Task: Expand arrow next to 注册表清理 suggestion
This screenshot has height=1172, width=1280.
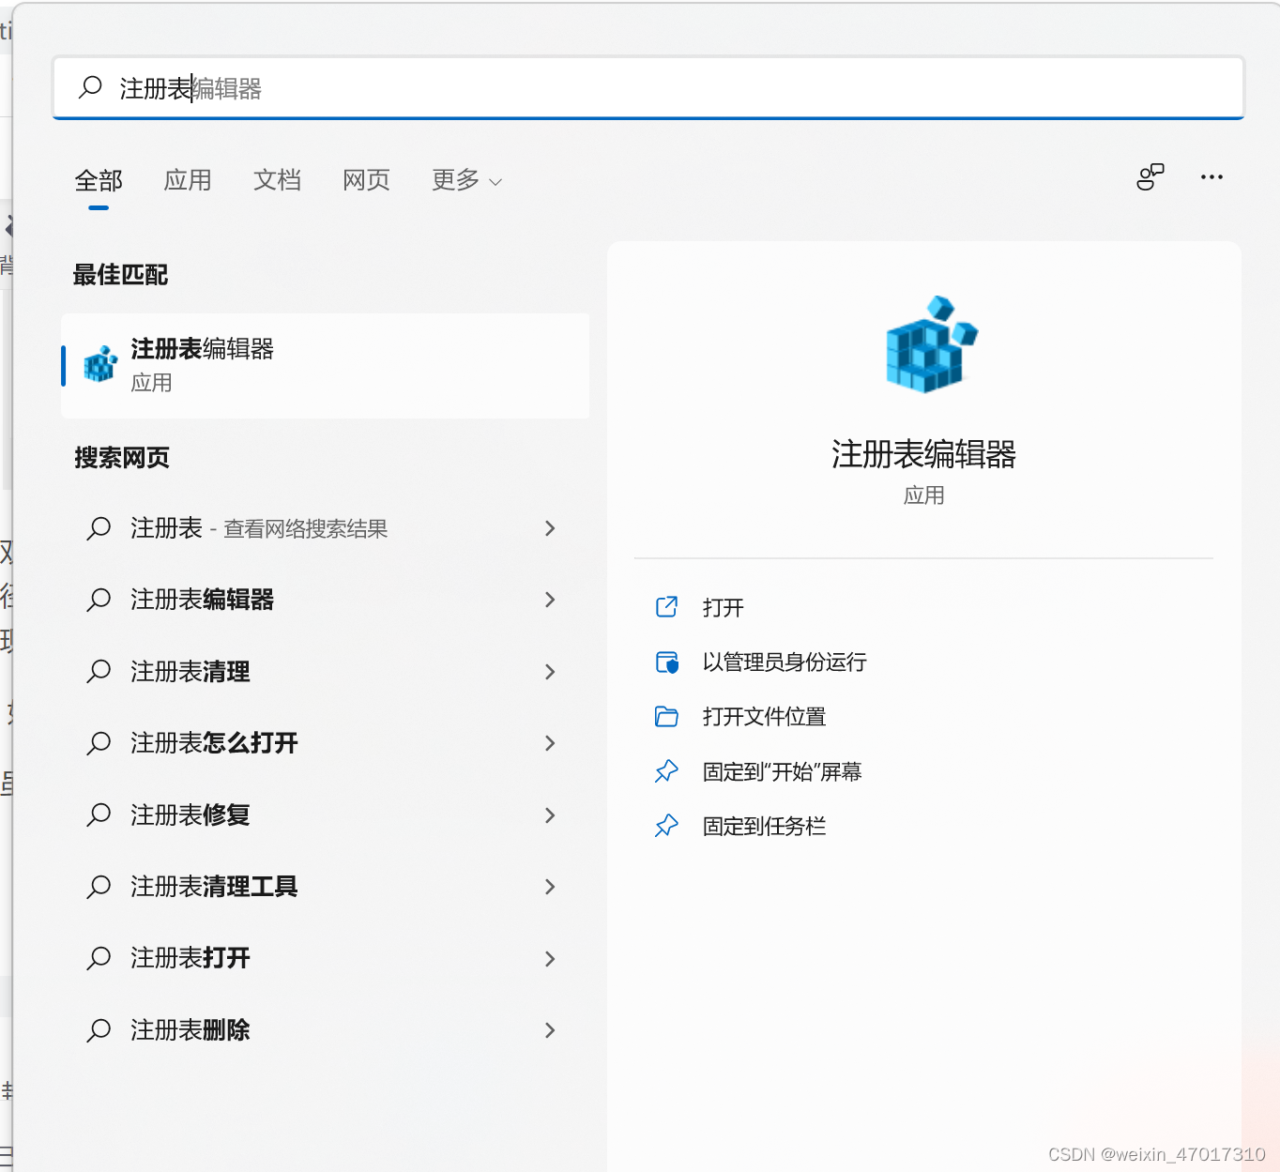Action: click(550, 672)
